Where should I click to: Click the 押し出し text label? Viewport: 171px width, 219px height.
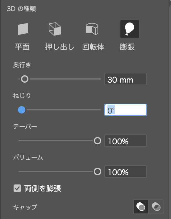[x=60, y=47]
